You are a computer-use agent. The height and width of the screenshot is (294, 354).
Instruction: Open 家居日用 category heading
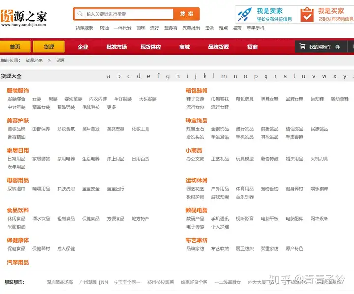click(x=18, y=150)
